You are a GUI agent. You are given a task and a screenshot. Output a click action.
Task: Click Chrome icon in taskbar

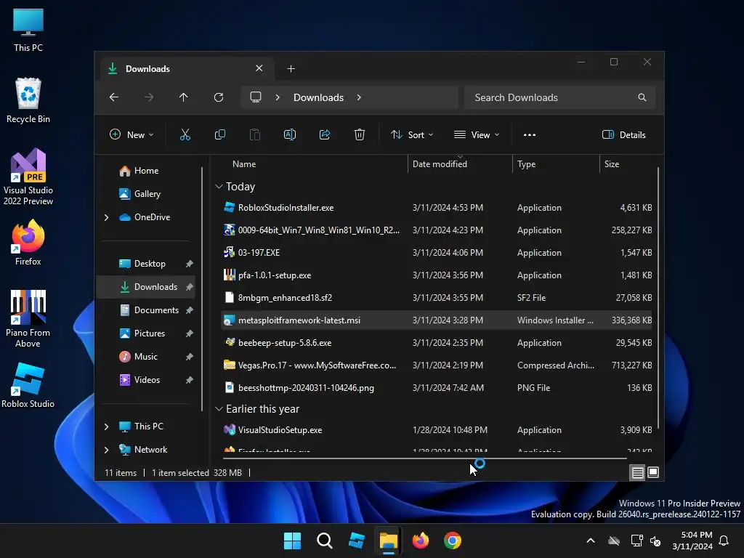(x=453, y=541)
